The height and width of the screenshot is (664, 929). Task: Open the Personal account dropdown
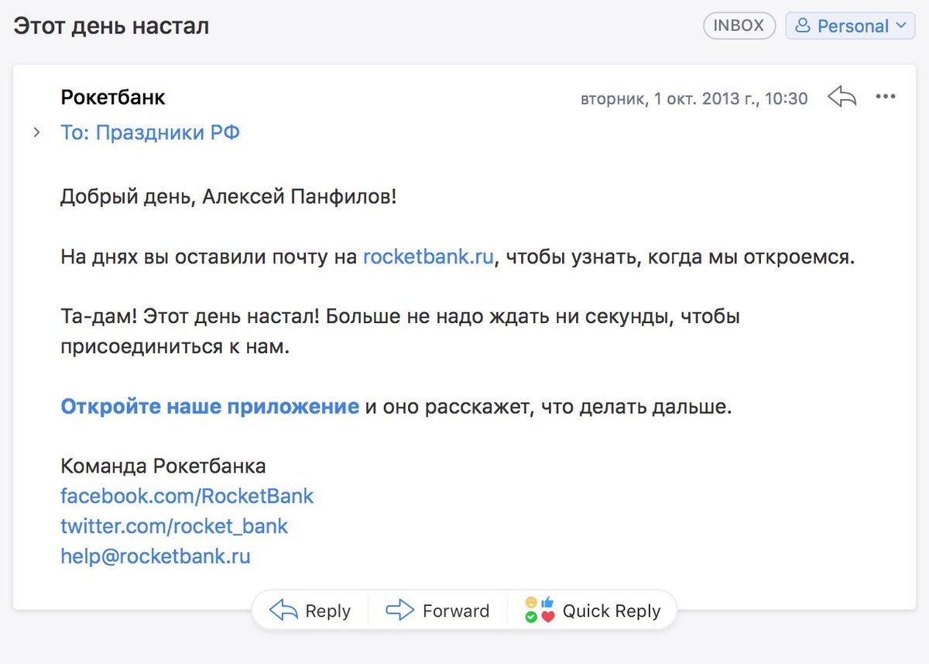[x=851, y=26]
